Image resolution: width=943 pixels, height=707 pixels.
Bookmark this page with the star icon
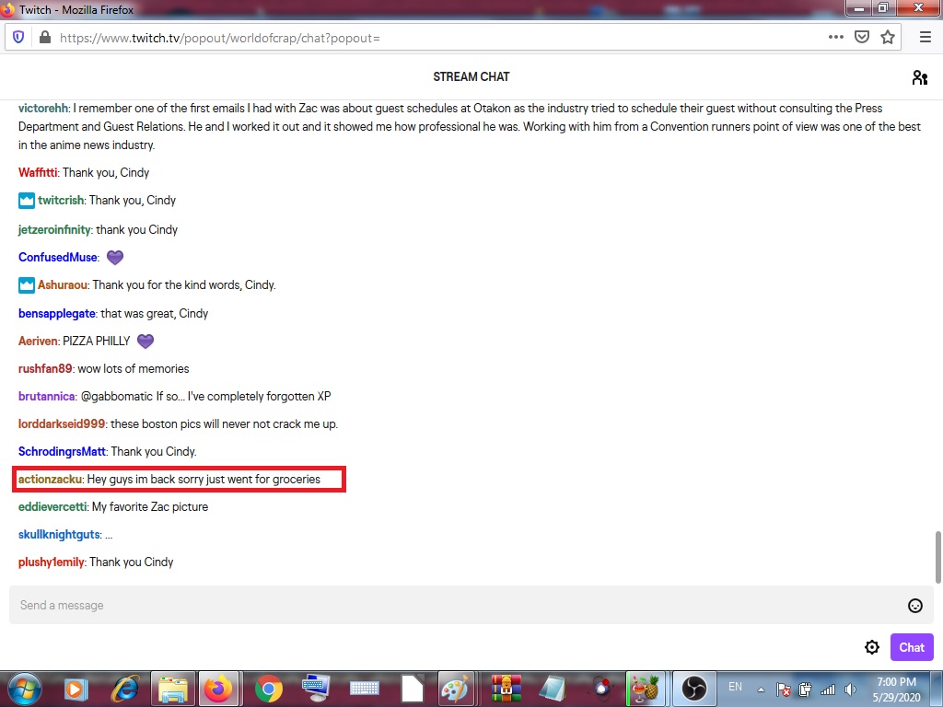point(888,37)
